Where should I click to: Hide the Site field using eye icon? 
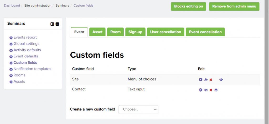[206, 80]
